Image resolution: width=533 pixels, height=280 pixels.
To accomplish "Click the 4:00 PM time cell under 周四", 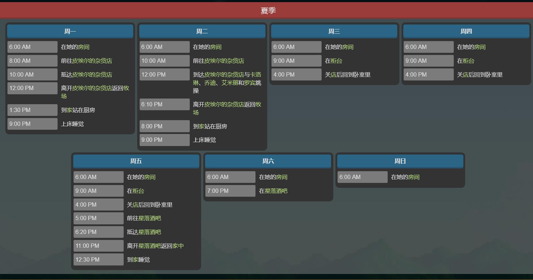I will click(429, 74).
